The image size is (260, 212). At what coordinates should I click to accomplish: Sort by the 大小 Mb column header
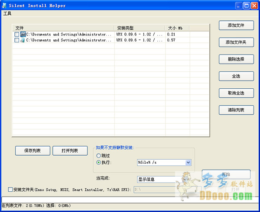coord(177,28)
